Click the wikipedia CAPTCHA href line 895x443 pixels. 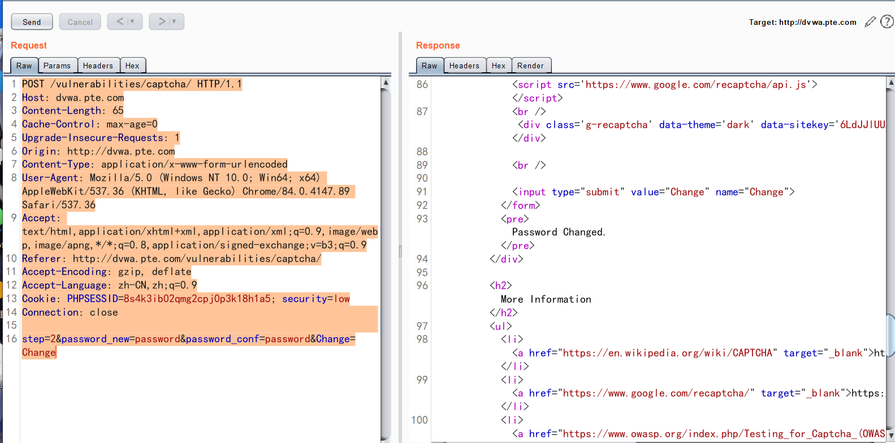pos(698,353)
